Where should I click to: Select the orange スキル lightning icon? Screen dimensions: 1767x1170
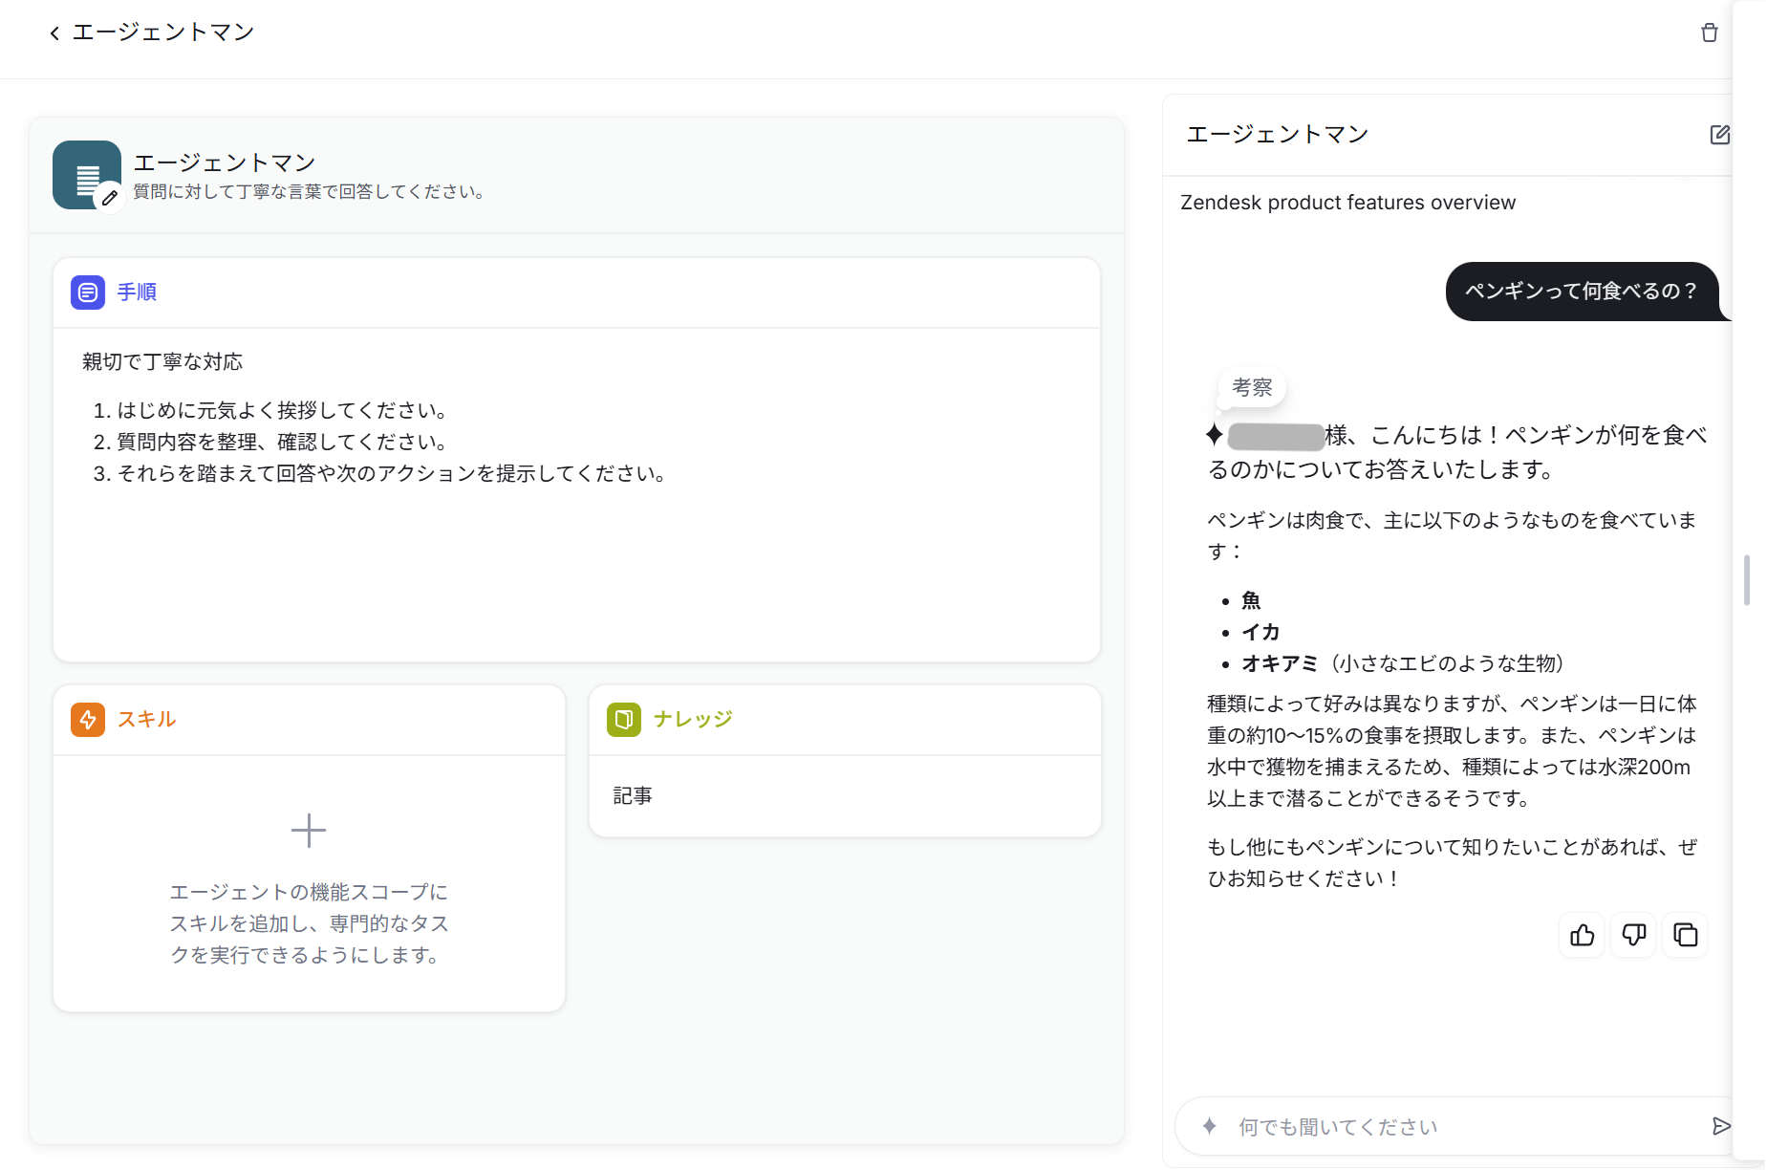point(87,720)
